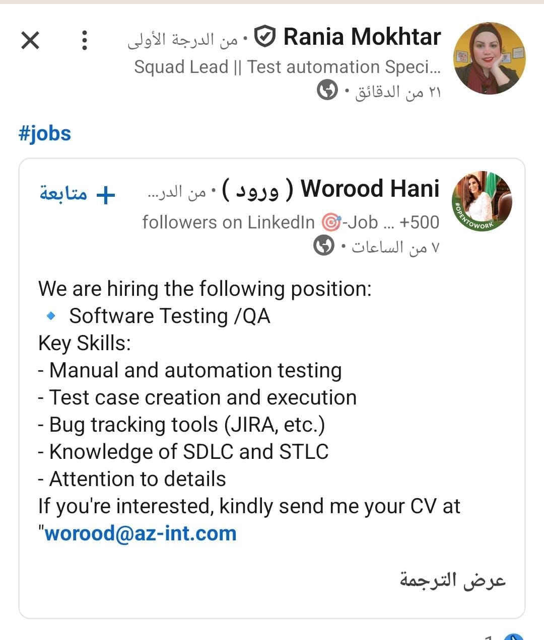Close the post with the X icon

tap(30, 40)
